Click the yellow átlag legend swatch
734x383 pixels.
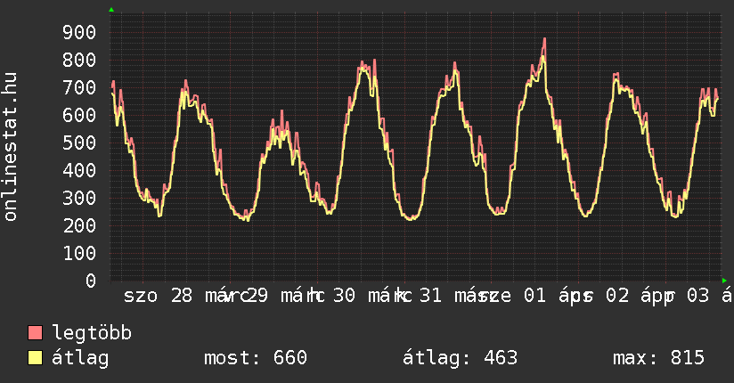pos(36,358)
